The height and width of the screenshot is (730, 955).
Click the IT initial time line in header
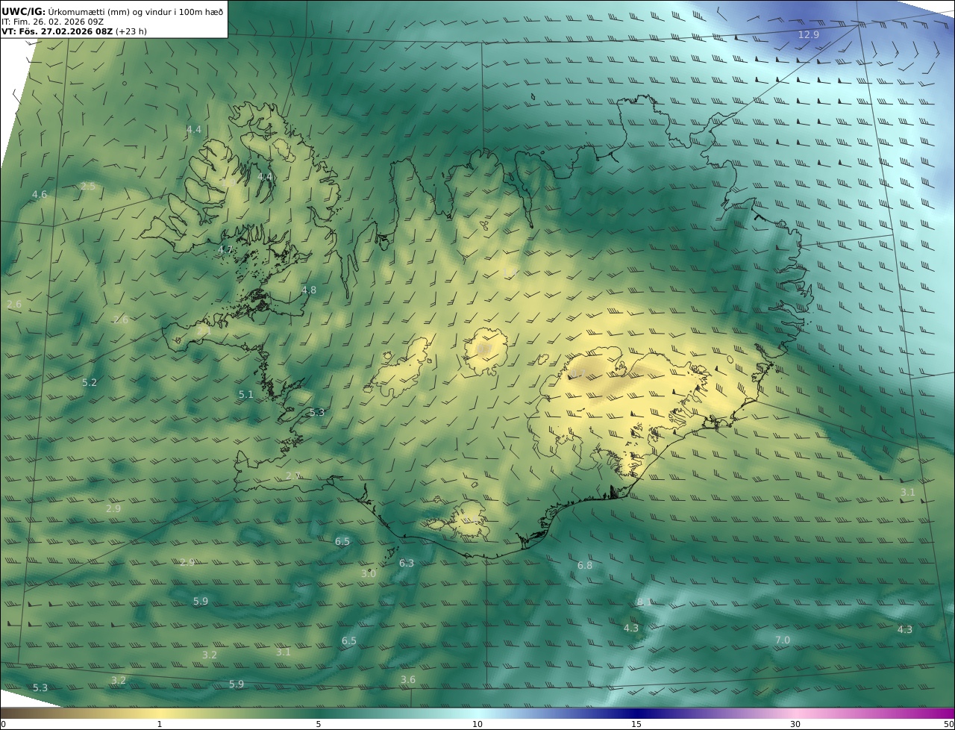[x=53, y=22]
